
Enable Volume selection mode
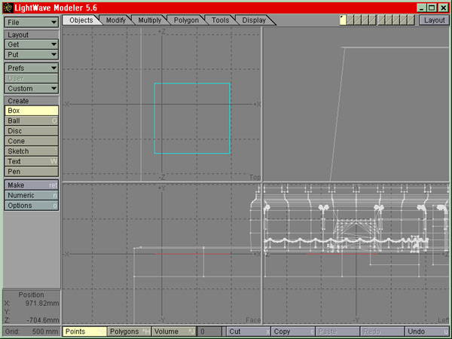click(x=173, y=331)
